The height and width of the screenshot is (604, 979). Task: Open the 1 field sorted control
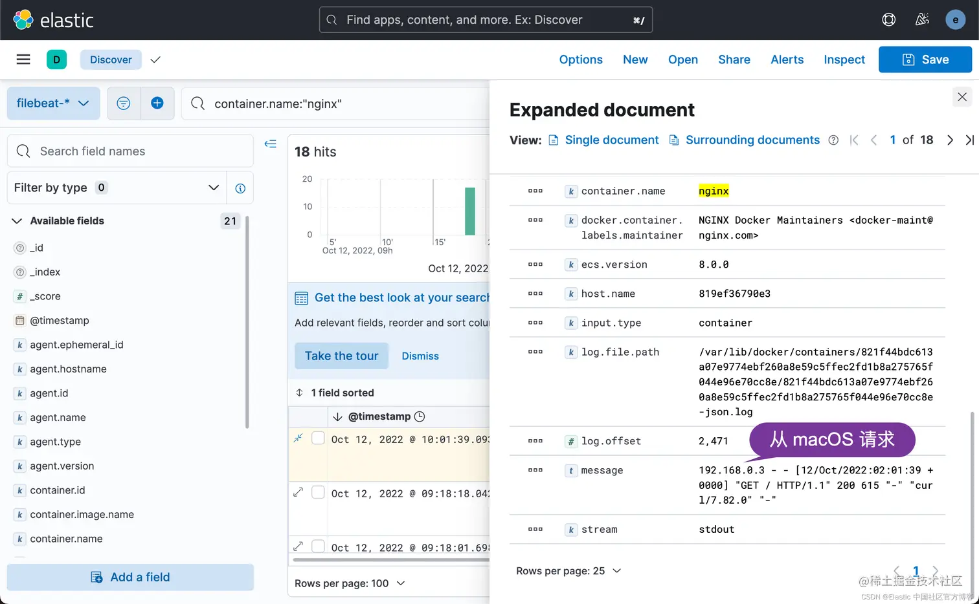click(335, 393)
